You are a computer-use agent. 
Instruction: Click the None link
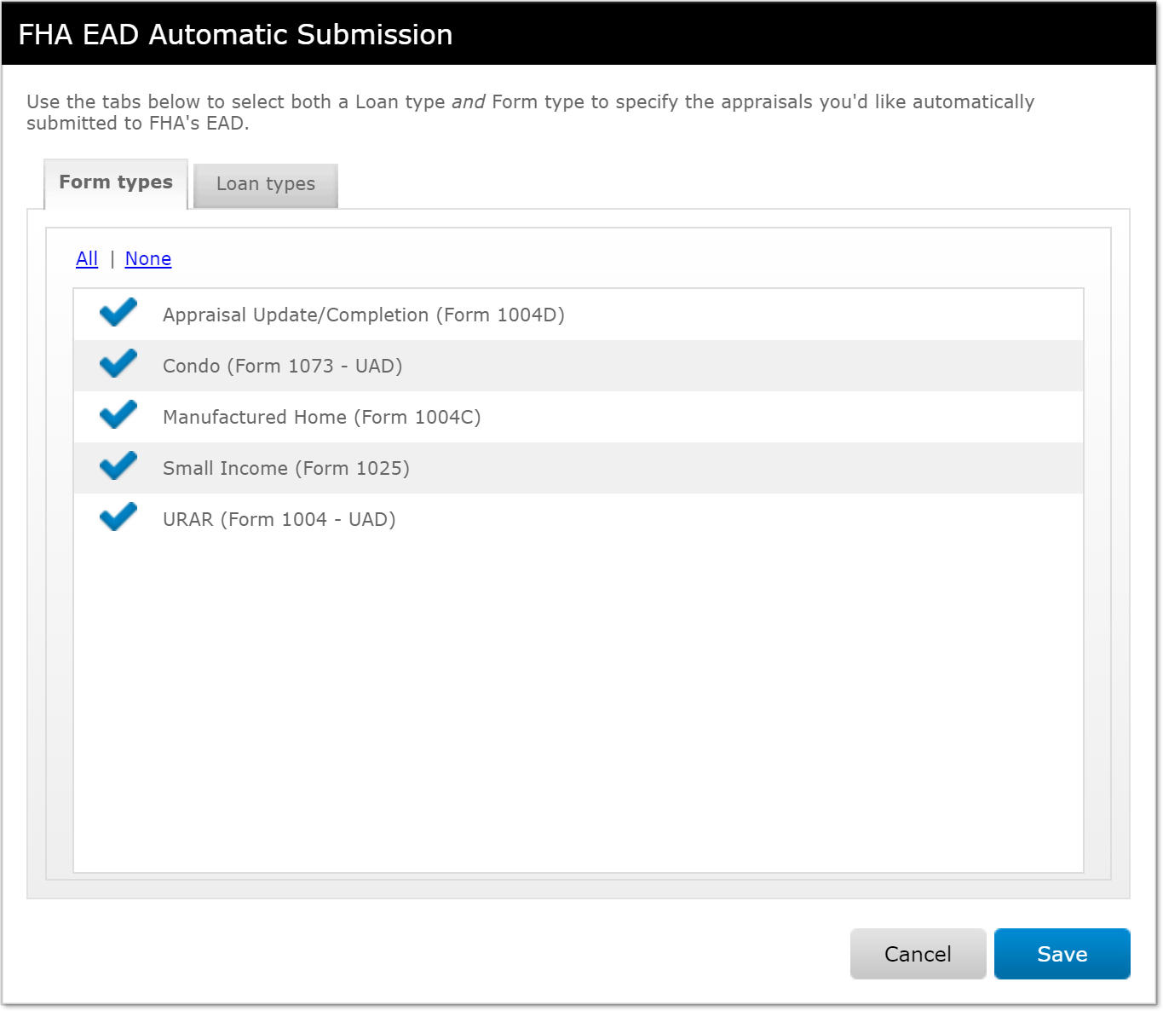click(x=148, y=259)
